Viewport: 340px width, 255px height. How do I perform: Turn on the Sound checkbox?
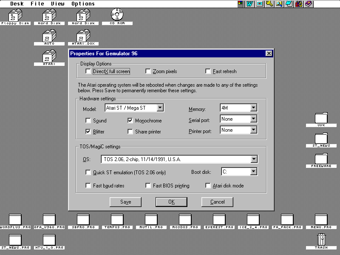click(88, 120)
